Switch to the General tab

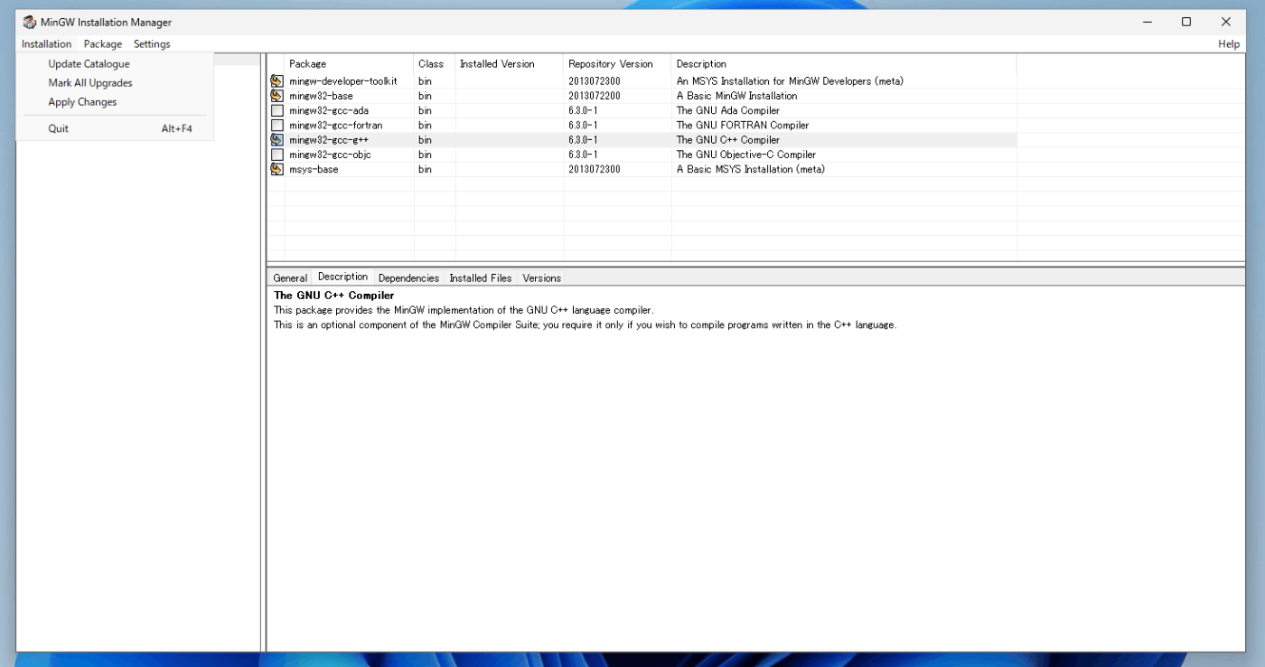coord(290,277)
